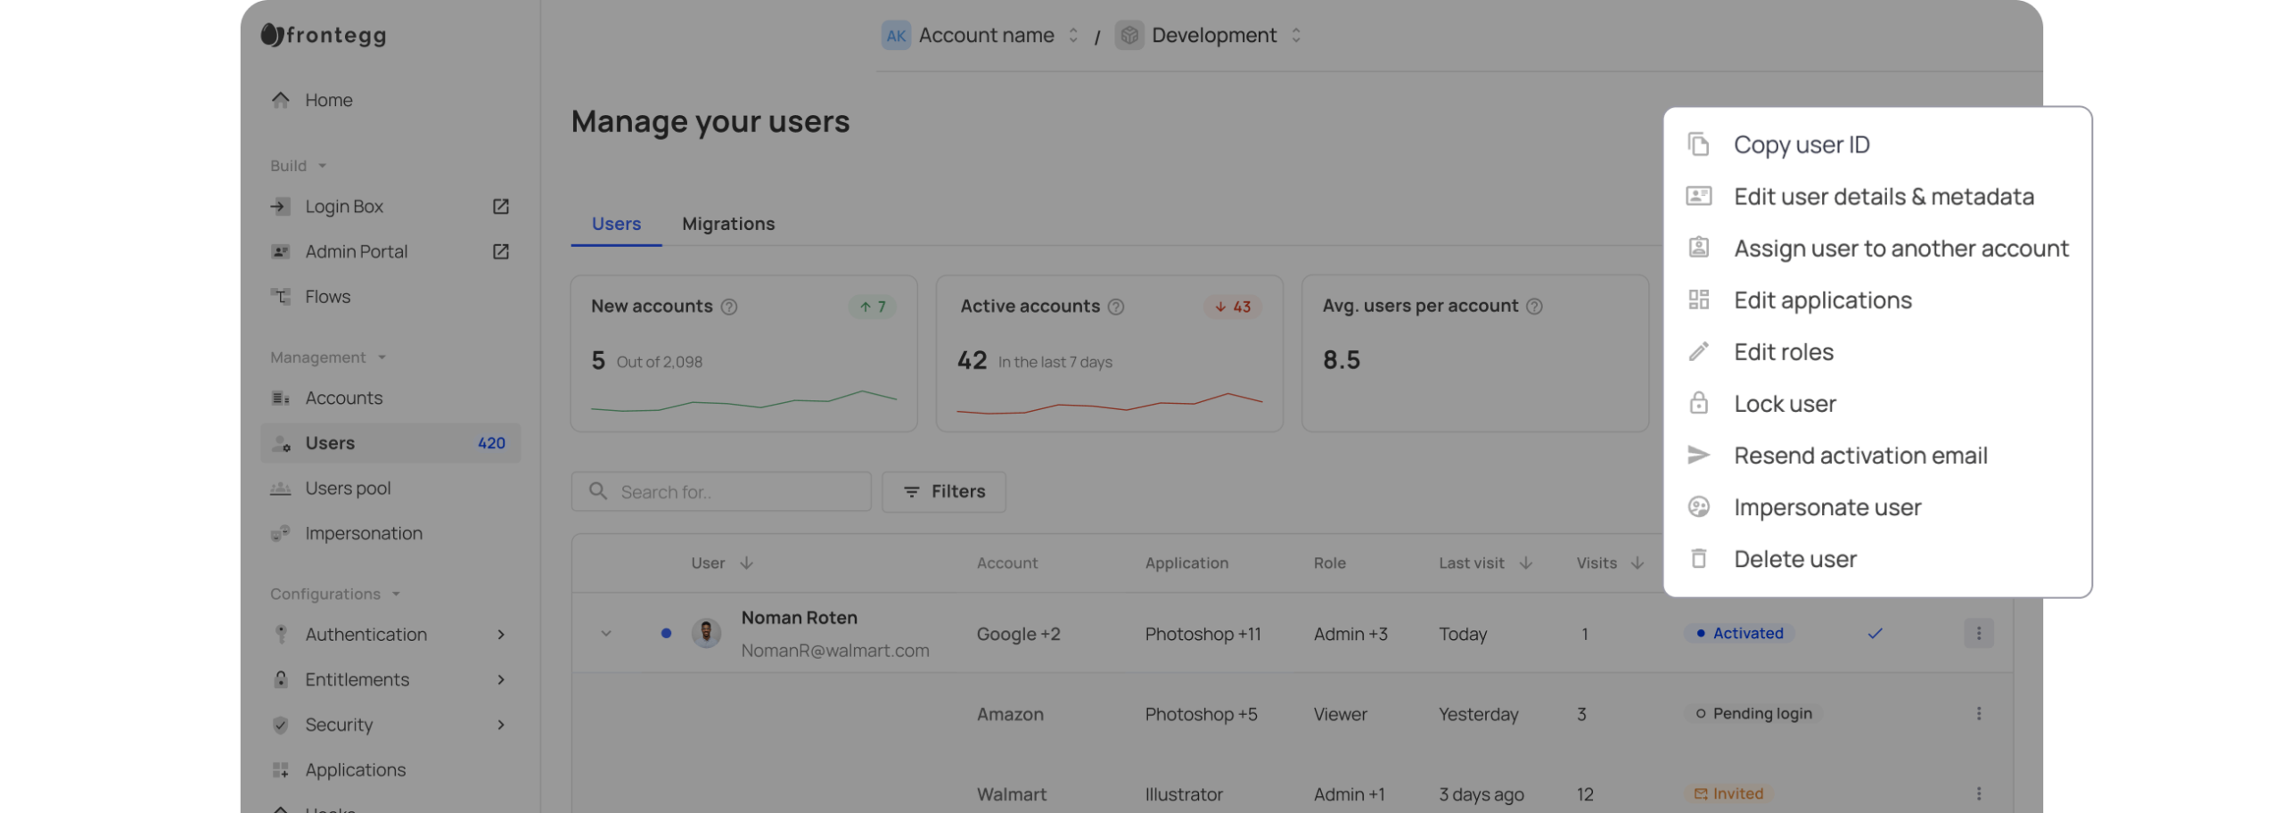
Task: Collapse the Noman Roten row chevron
Action: (606, 634)
